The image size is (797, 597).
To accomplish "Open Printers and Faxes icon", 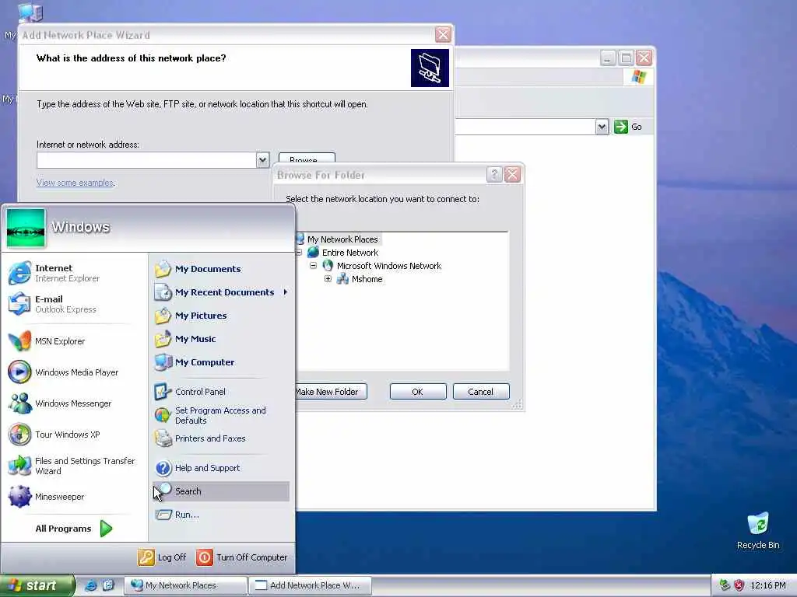I will click(x=163, y=438).
